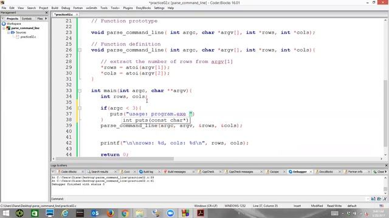
Task: Close the Management panel
Action: tap(46, 12)
